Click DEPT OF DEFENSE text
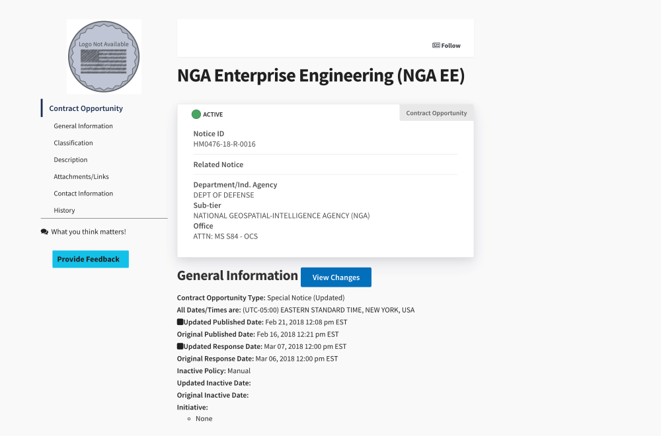The image size is (661, 436). point(224,195)
